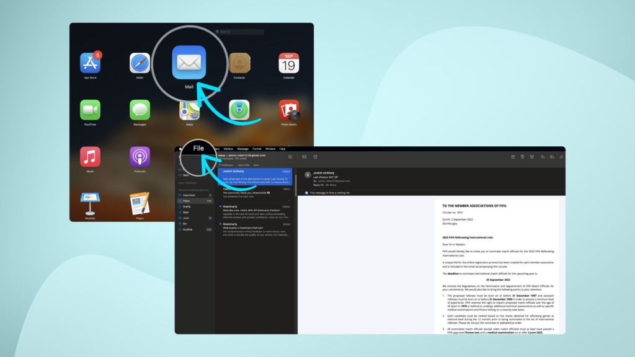The height and width of the screenshot is (357, 635).
Task: Launch Keynote from Launchpad
Action: (90, 204)
